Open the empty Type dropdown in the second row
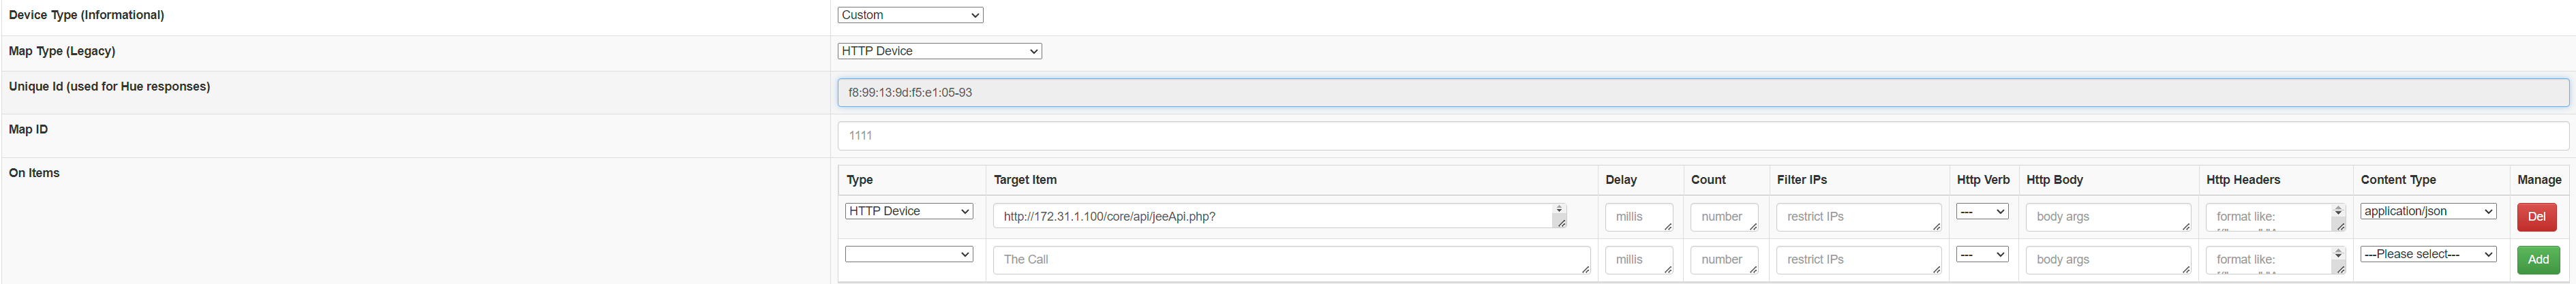 pyautogui.click(x=909, y=254)
